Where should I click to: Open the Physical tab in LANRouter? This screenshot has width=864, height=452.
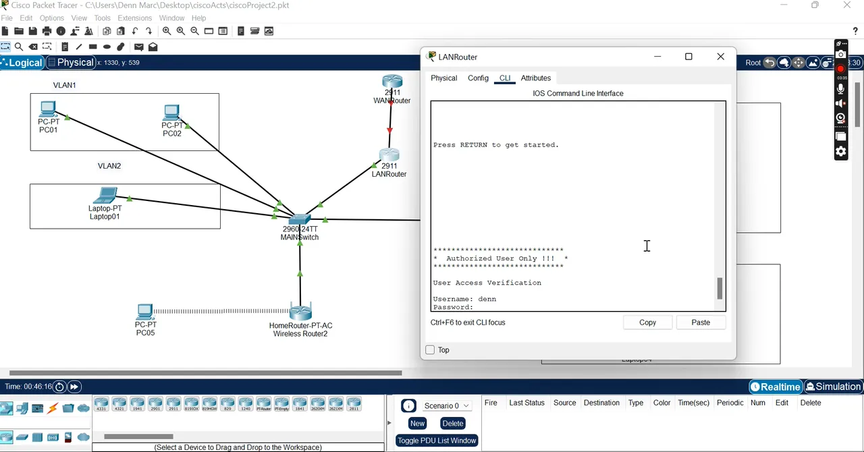(x=443, y=78)
